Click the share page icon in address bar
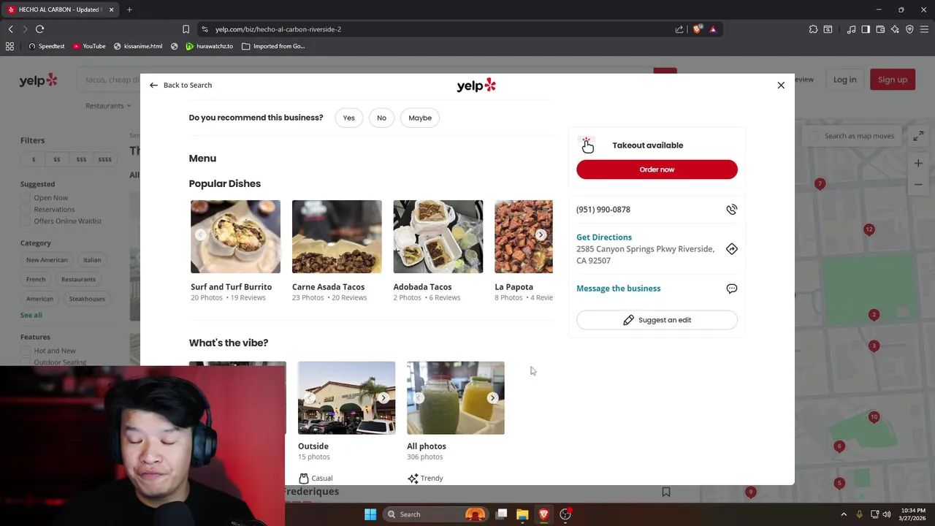Screen dimensions: 935x526 pos(679,29)
